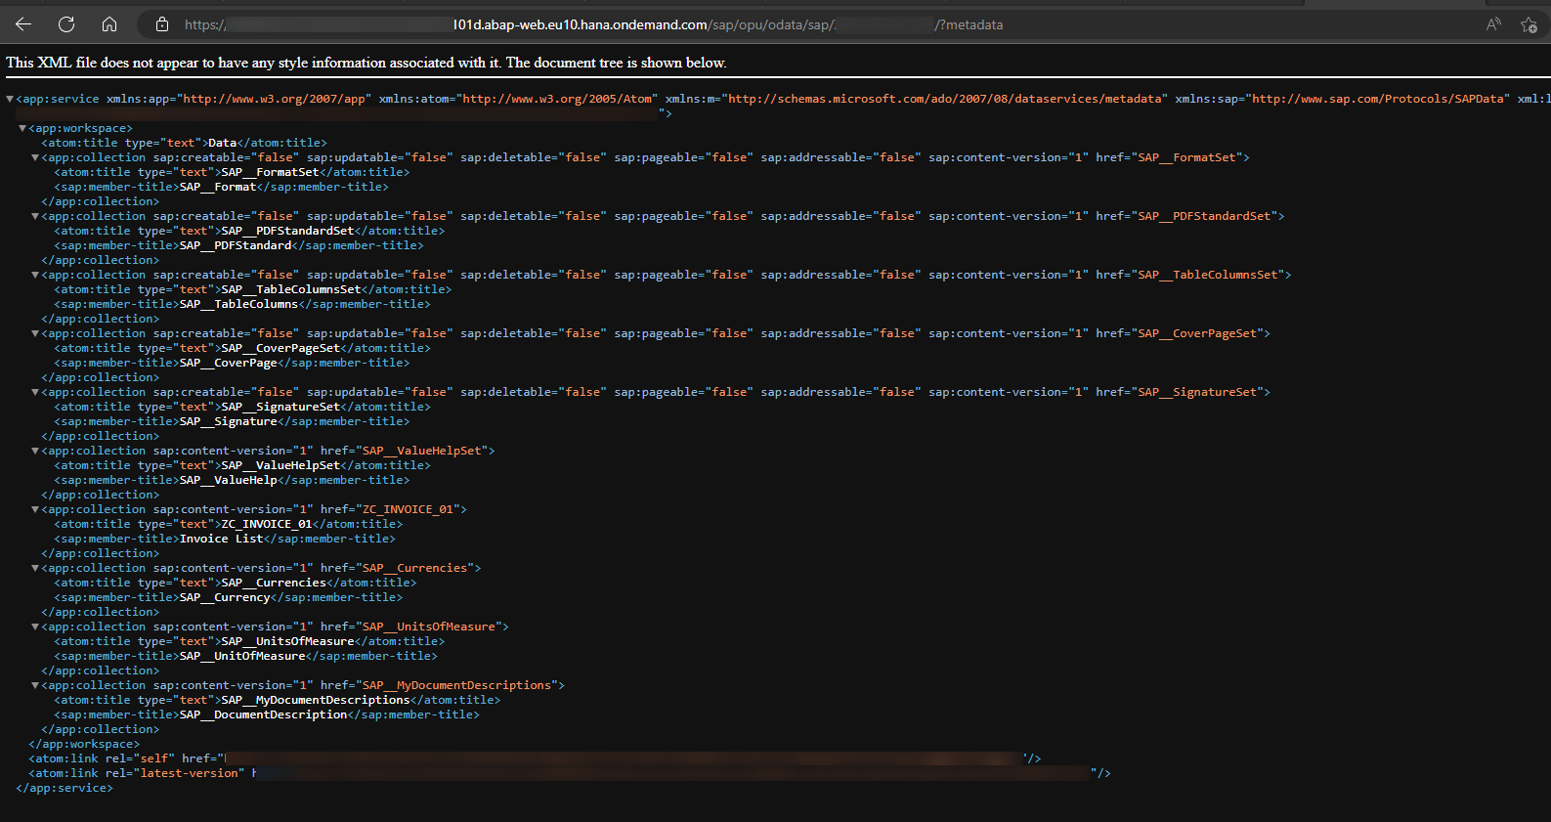
Task: Collapse the SAP__FormatSet collection node
Action: (x=35, y=157)
